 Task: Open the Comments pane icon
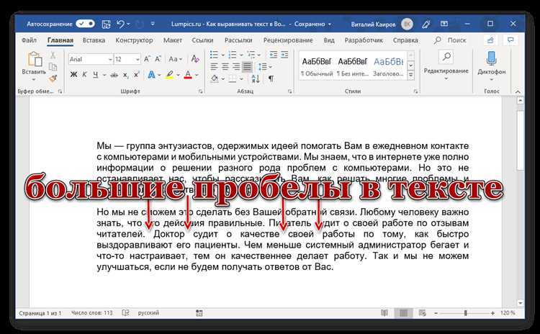pos(510,40)
